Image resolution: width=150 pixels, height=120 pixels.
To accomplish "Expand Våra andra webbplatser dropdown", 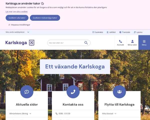I will (x=17, y=32).
